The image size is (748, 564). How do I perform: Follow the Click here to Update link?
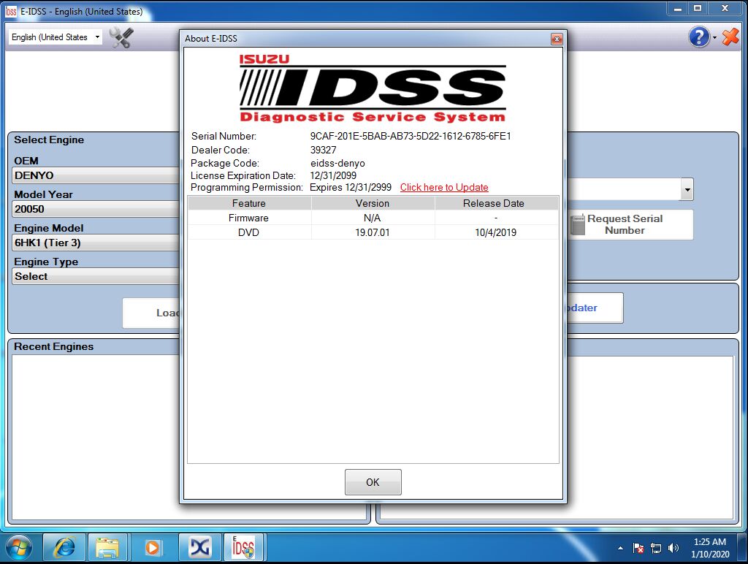[x=443, y=187]
